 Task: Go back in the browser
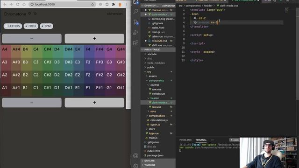pos(5,4)
